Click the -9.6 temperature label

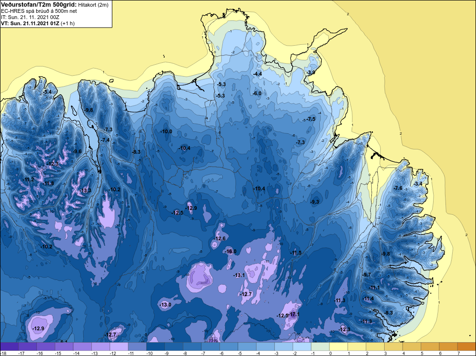[x=77, y=151]
